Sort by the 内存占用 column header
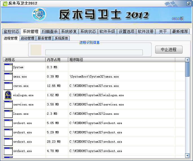The height and width of the screenshot is (161, 193). [56, 60]
